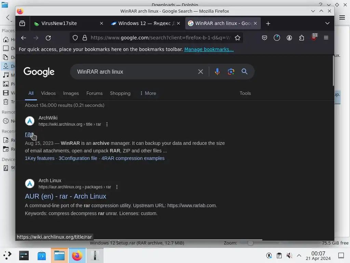Open options dots for Arch Linux AUR result

click(117, 187)
